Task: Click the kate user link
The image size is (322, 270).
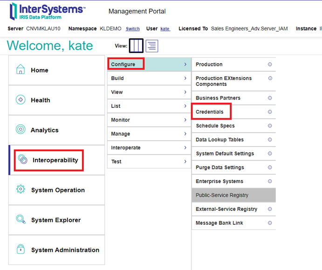Action: tap(165, 29)
